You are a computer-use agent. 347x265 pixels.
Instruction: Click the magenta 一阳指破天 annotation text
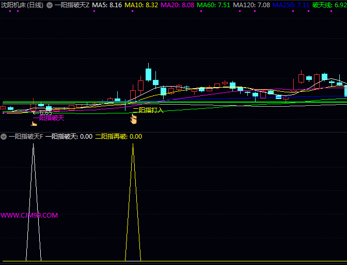click(x=49, y=118)
